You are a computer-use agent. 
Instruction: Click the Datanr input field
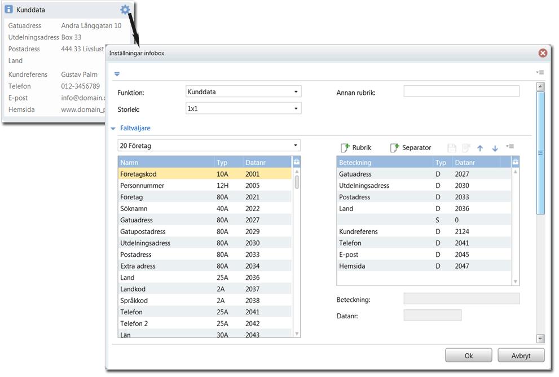(433, 315)
